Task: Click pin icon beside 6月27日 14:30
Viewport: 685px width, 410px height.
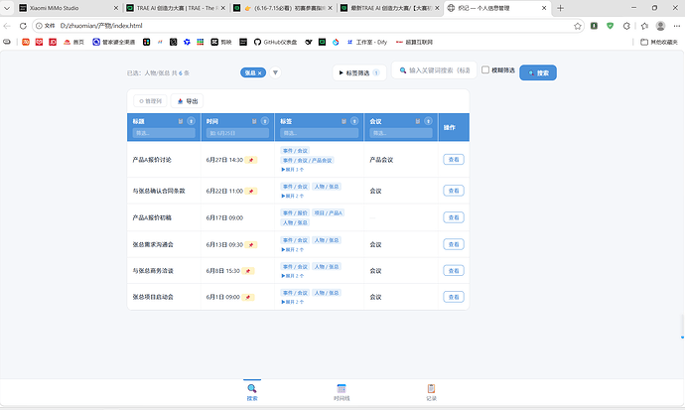Action: (251, 160)
